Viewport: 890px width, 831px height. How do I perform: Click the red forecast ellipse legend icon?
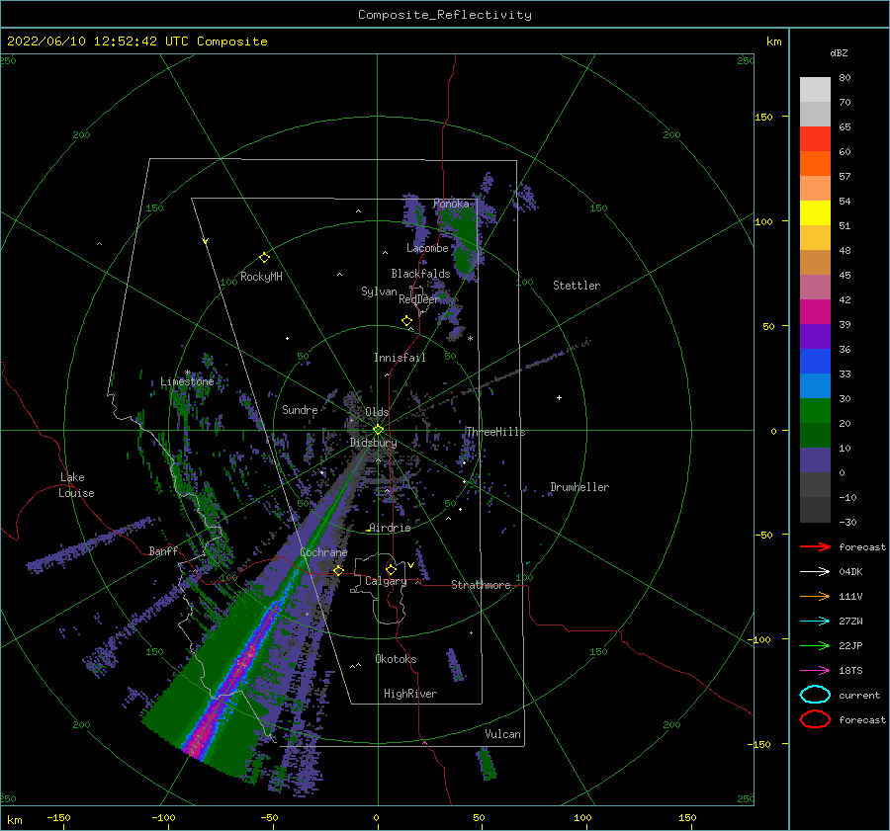815,719
